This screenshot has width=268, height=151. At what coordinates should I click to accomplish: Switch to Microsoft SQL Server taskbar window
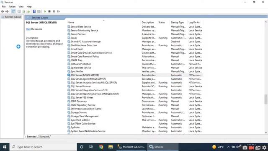[x=131, y=147]
